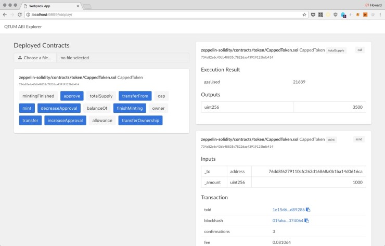Bookmark this page with the star icon
Viewport: 385px width, 246px height.
coord(304,15)
